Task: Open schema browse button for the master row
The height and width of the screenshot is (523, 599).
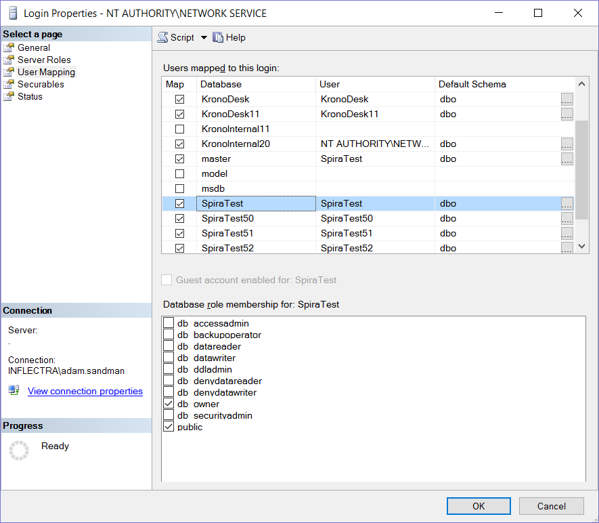Action: coord(567,159)
